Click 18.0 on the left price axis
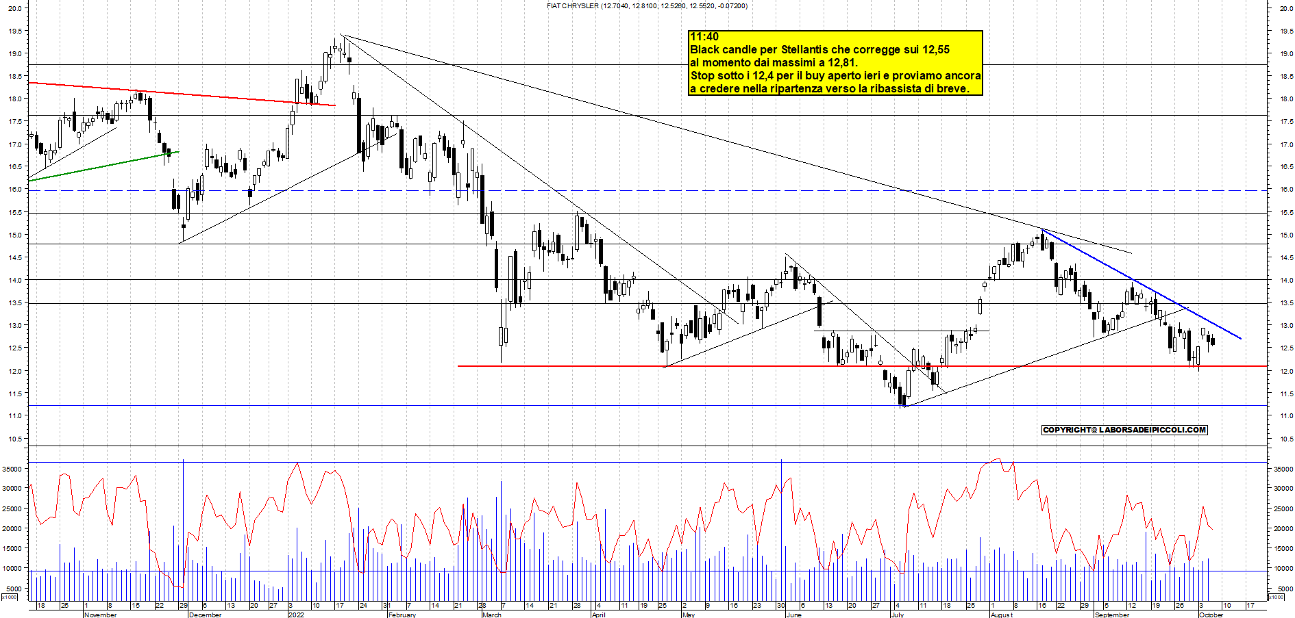 click(15, 99)
